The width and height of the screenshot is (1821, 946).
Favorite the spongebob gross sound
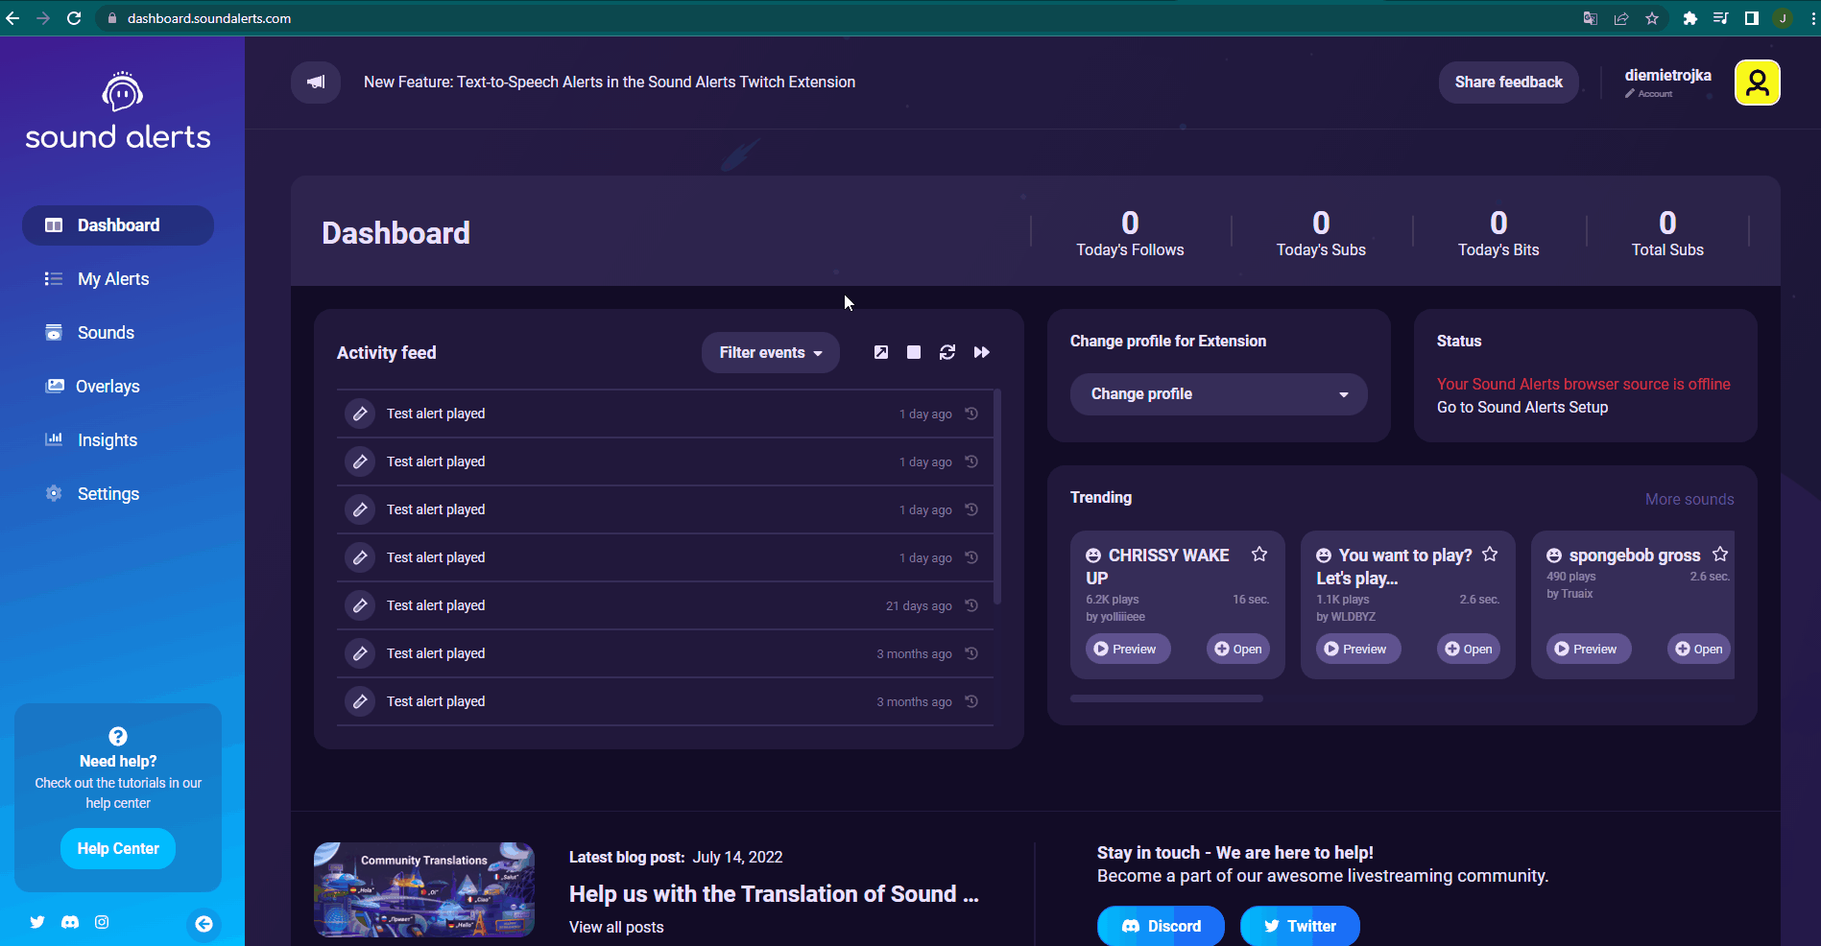(x=1720, y=554)
